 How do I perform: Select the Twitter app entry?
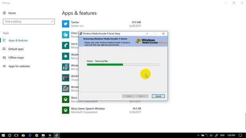pyautogui.click(x=101, y=24)
